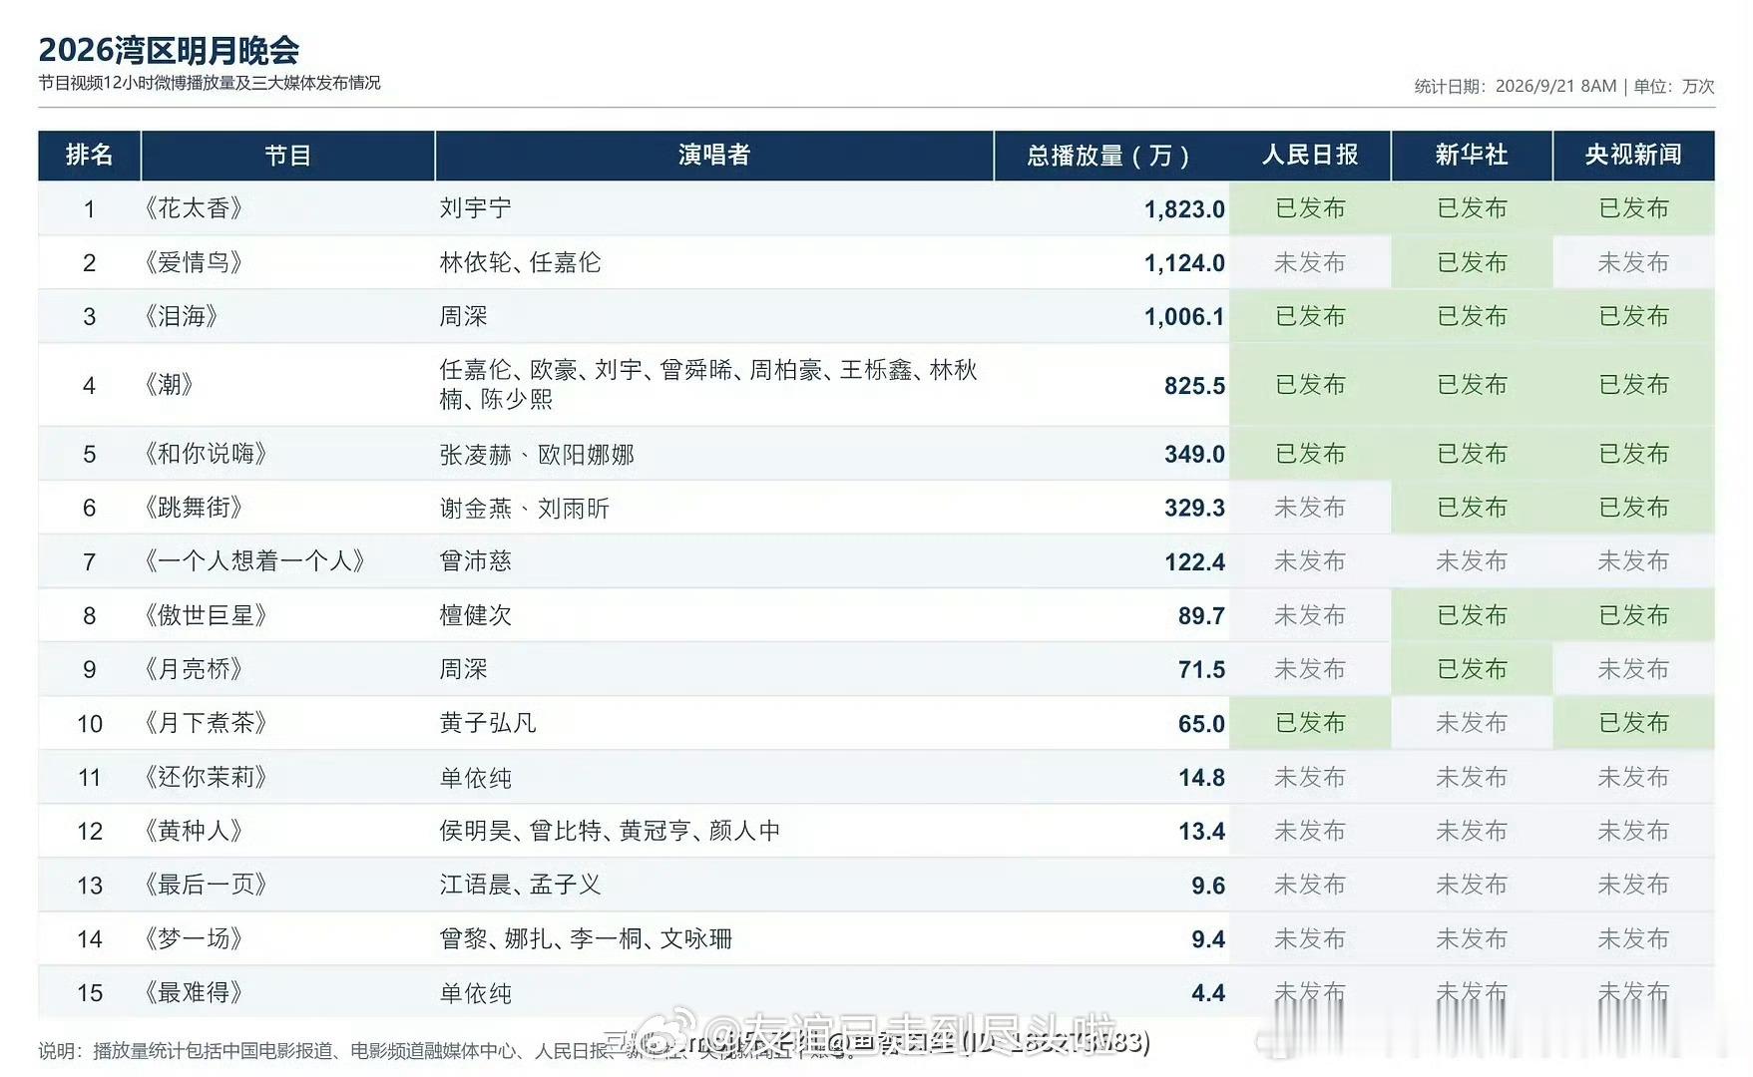This screenshot has width=1753, height=1077.
Task: Click performers 江语晨、孟子义
Action: (520, 885)
